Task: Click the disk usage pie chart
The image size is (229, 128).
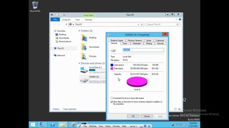Action: pos(137,82)
